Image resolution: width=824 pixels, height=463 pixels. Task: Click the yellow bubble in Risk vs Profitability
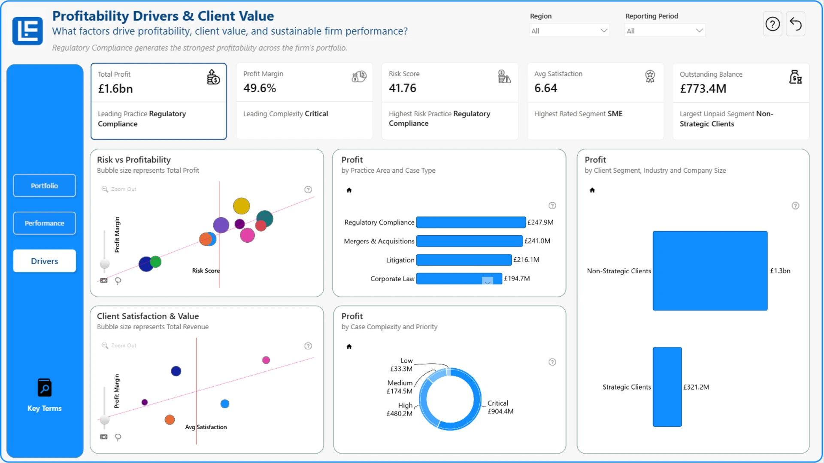coord(241,206)
